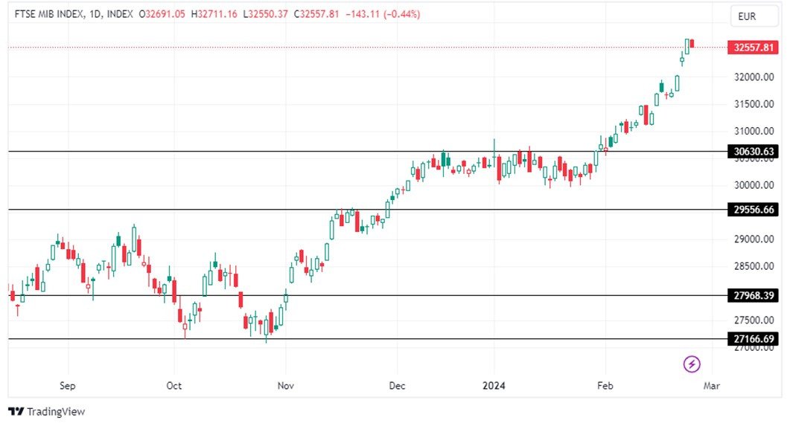The width and height of the screenshot is (790, 426).
Task: Select the last red candlestick at chart top
Action: [692, 43]
